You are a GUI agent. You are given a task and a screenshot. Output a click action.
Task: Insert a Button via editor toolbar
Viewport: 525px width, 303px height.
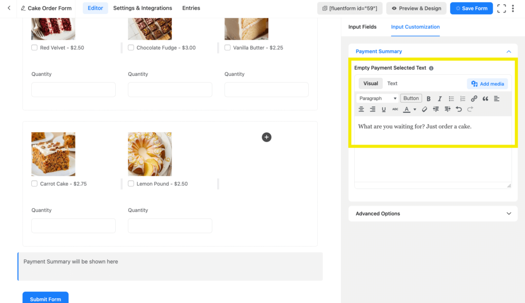click(x=411, y=98)
